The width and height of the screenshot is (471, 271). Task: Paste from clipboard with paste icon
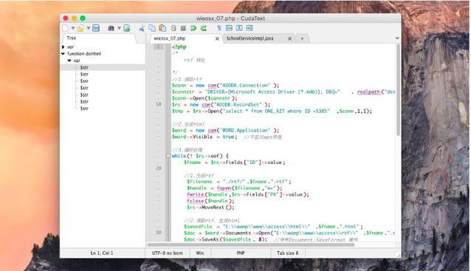coord(162,28)
